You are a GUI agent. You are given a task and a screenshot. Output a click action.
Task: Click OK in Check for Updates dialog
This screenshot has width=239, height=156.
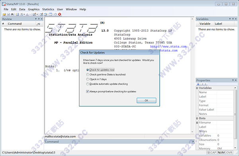point(146,100)
